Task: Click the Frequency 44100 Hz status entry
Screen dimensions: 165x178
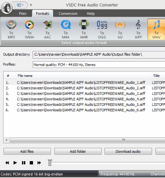Action: click(118, 174)
